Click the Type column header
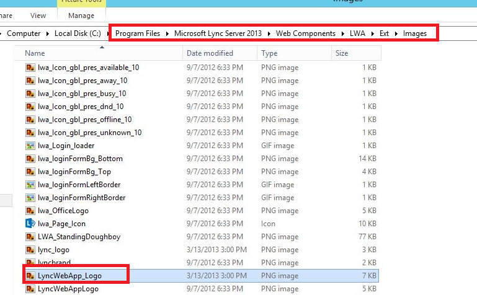 pyautogui.click(x=269, y=53)
